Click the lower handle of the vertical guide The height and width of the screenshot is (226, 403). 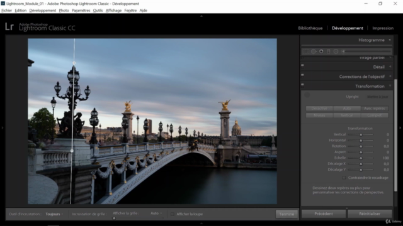coord(72,151)
